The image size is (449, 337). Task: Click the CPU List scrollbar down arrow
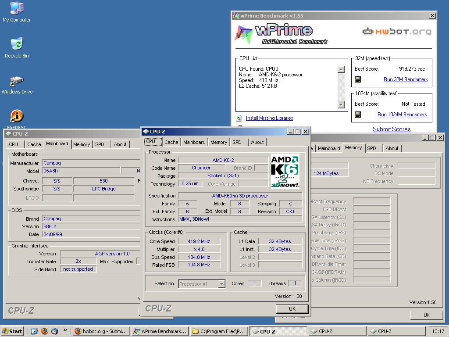pos(341,105)
